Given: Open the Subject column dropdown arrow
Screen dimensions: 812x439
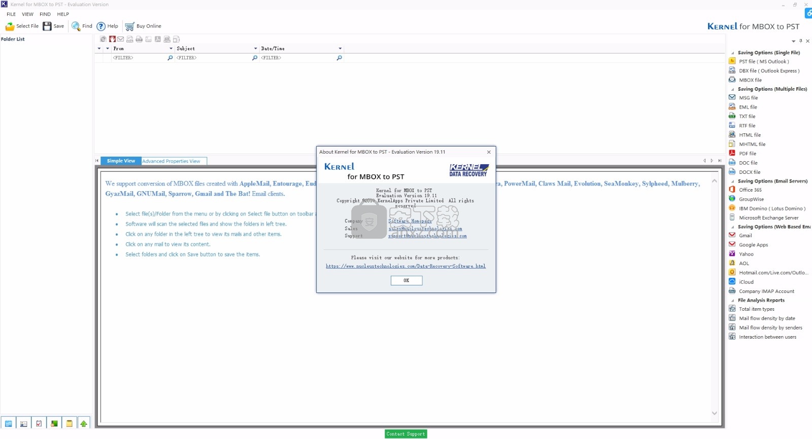Looking at the screenshot, I should coord(255,49).
